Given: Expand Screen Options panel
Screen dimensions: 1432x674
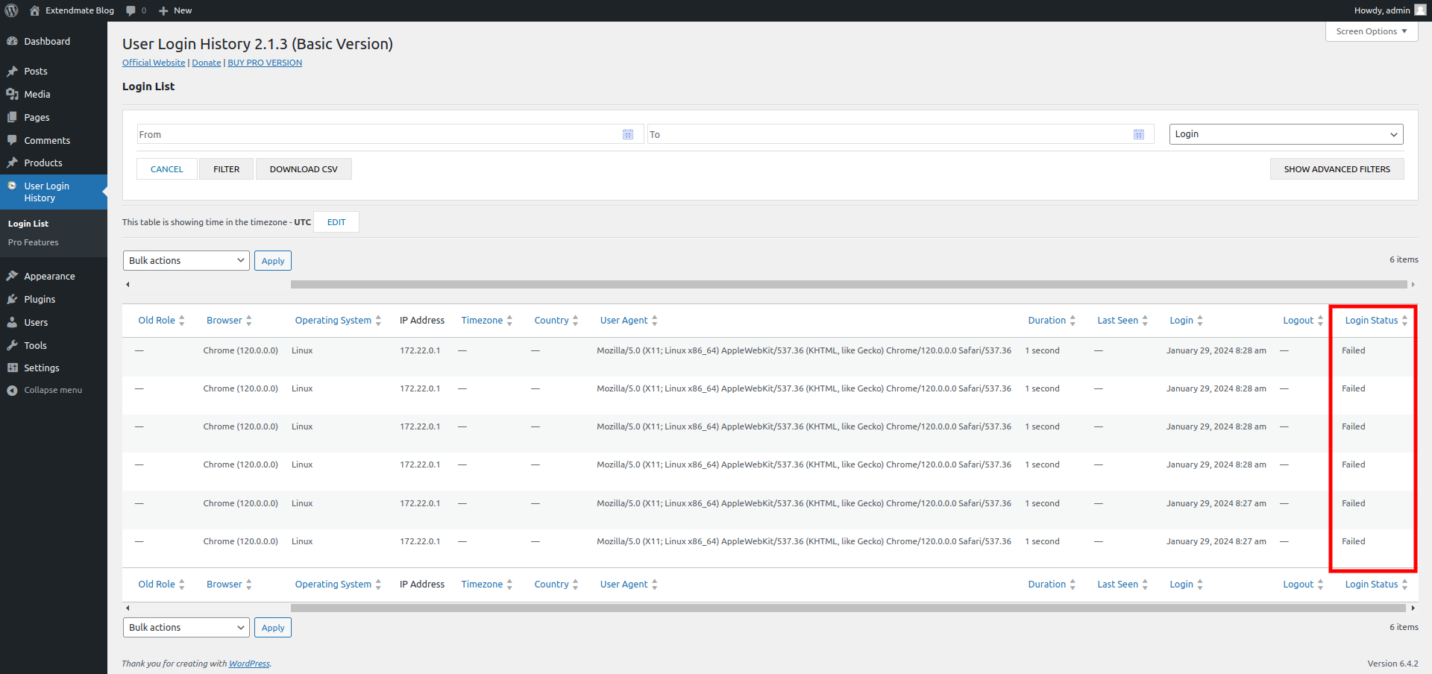Looking at the screenshot, I should (x=1371, y=31).
